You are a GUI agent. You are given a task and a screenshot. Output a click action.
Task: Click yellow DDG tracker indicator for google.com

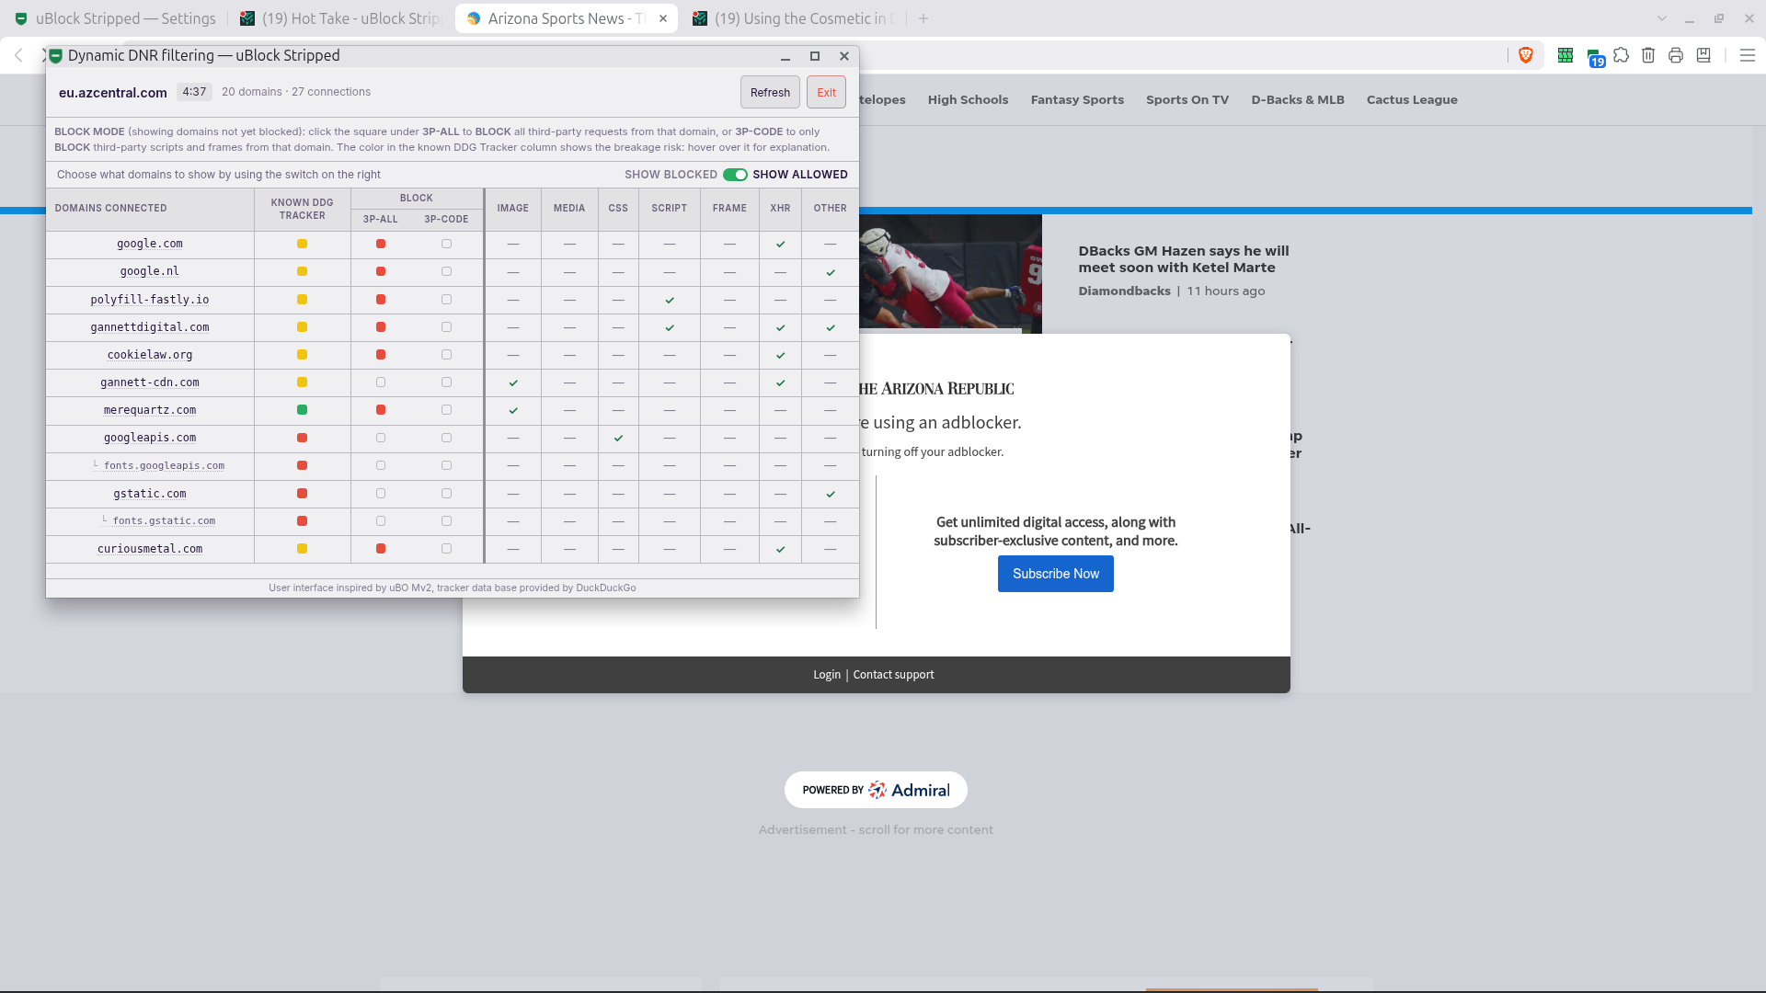(302, 245)
